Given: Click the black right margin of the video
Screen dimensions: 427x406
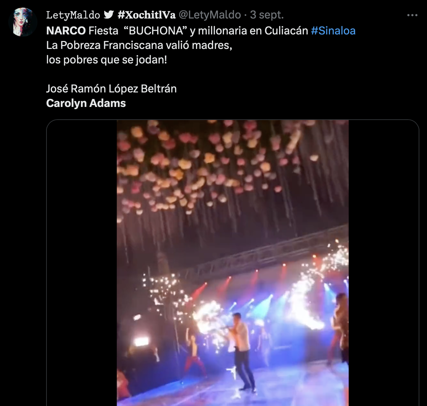Looking at the screenshot, I should pos(383,261).
